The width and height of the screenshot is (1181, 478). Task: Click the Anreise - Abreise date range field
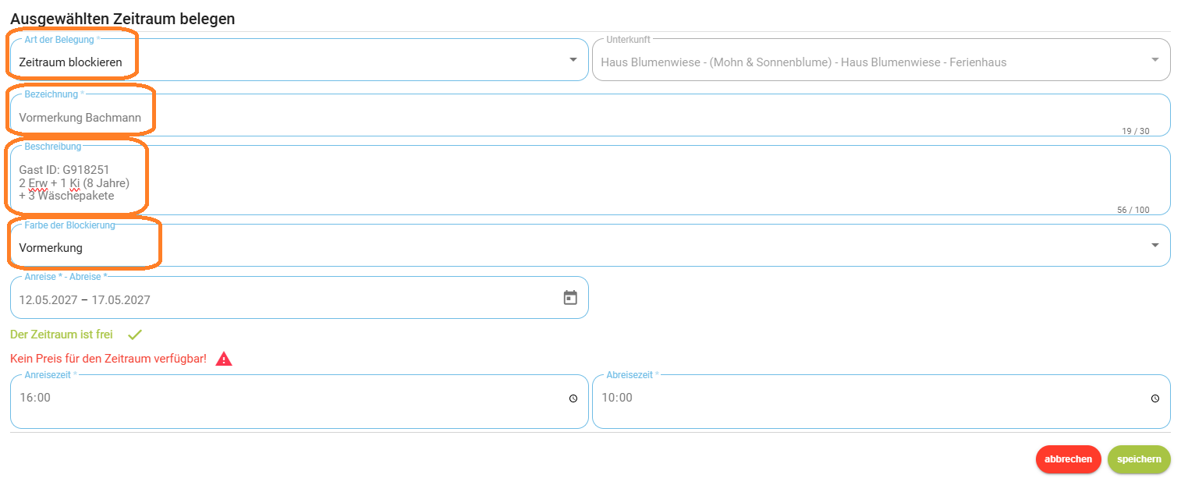(300, 297)
